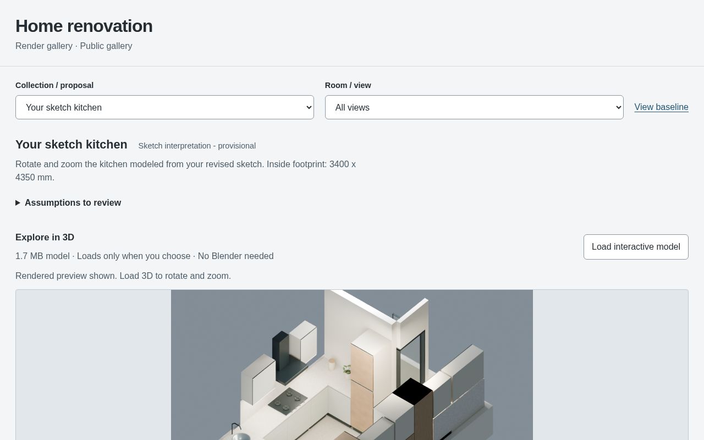Click the Home renovation page title

pos(84,26)
